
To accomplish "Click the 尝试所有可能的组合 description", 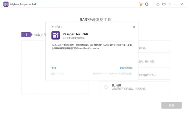I will (x=129, y=89).
